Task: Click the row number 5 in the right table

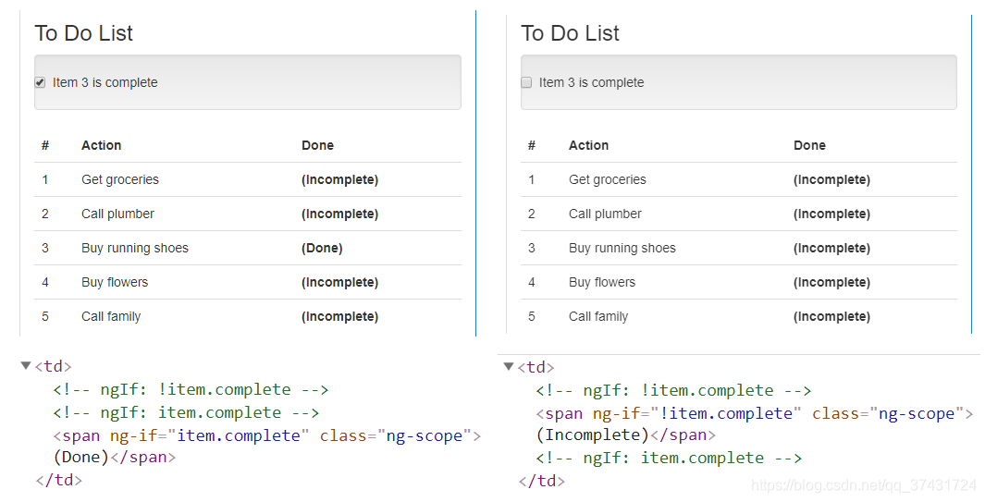Action: pos(532,317)
